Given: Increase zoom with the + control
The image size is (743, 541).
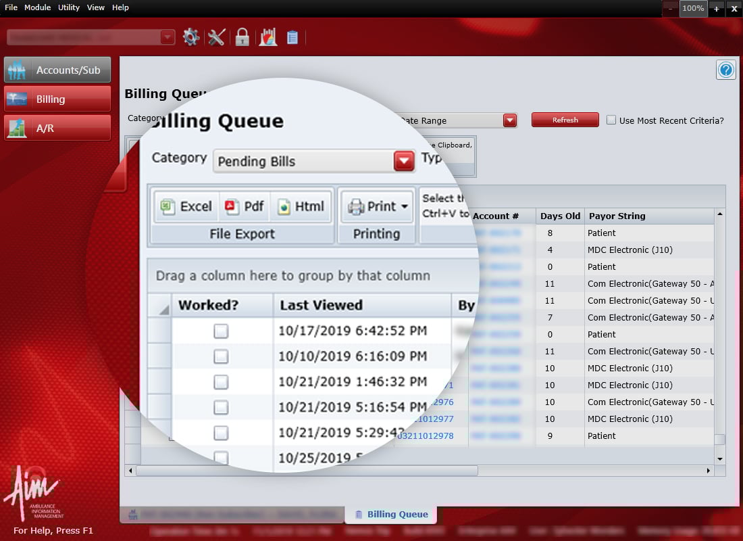Looking at the screenshot, I should [x=716, y=9].
